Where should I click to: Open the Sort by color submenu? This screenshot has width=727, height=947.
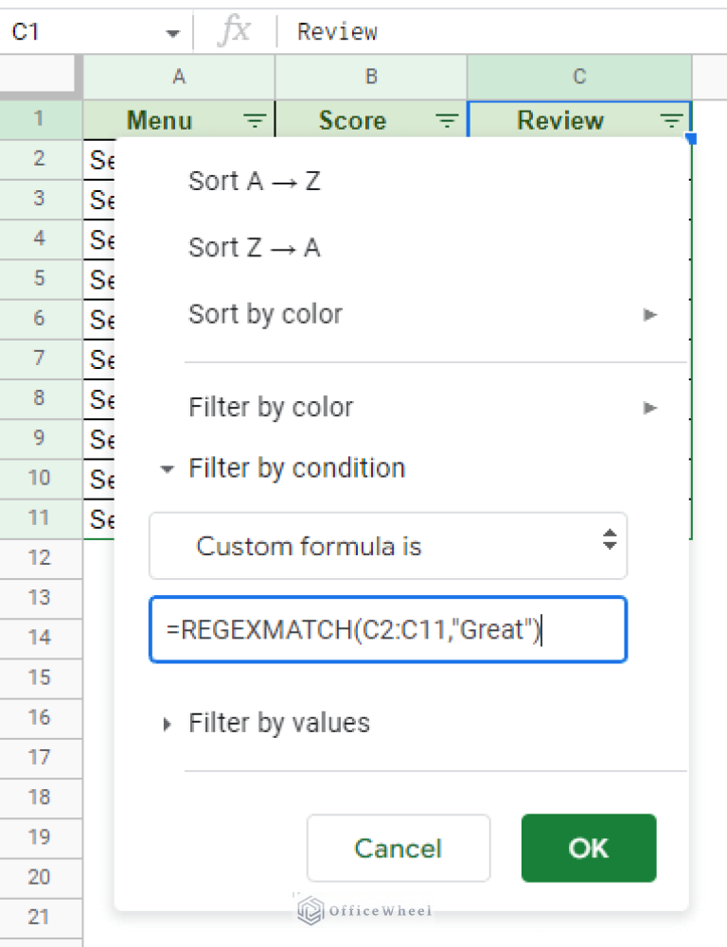pyautogui.click(x=265, y=314)
